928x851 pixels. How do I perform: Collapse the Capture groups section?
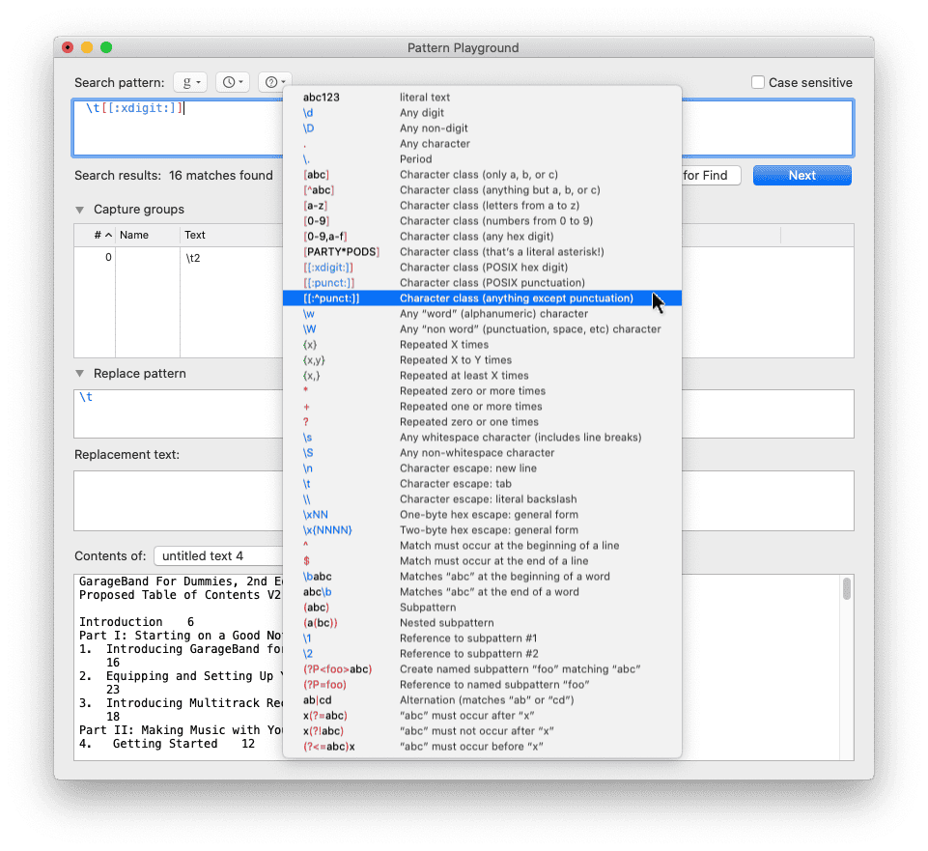80,210
